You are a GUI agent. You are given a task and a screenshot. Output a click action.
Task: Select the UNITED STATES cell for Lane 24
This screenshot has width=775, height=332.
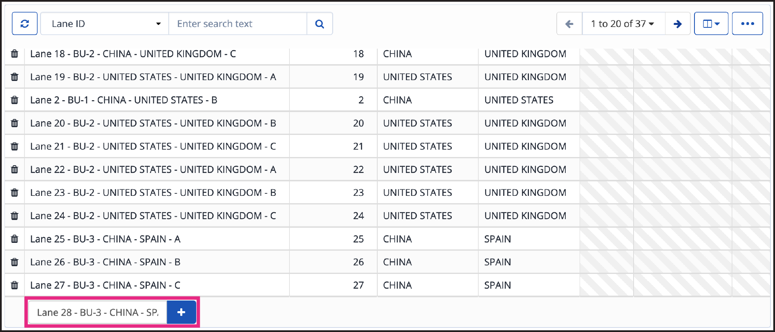[x=428, y=215]
